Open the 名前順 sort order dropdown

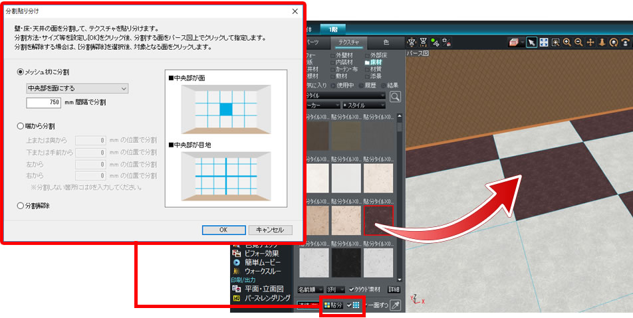310,289
